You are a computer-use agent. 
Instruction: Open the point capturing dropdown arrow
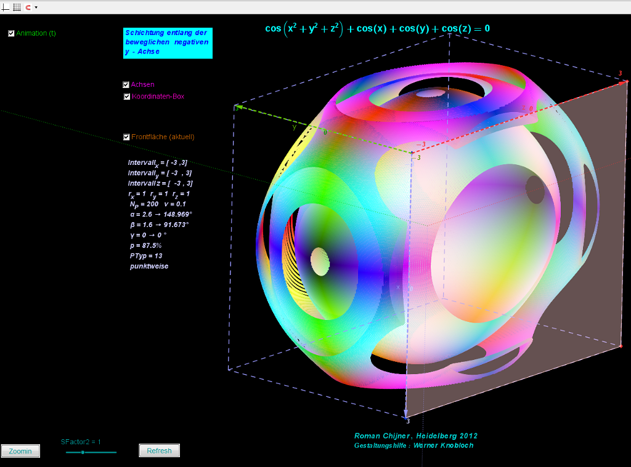tap(36, 7)
